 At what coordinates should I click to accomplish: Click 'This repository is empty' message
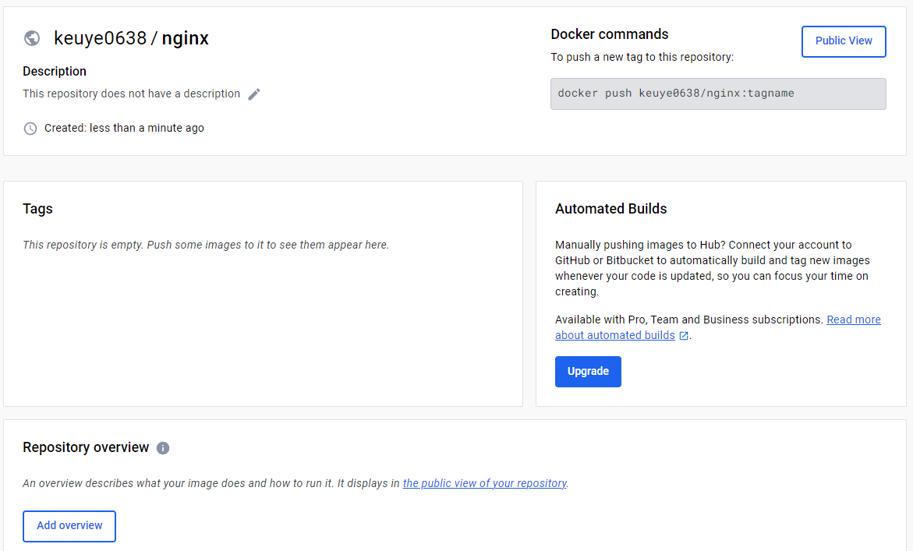206,245
